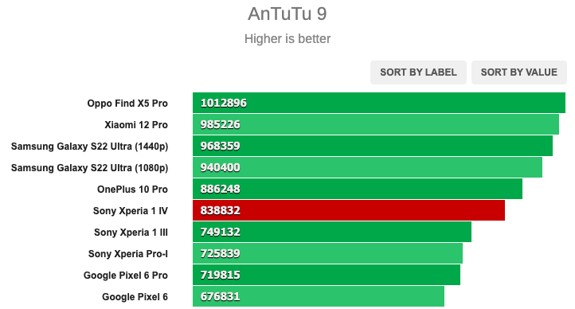Select the Xiaomi 12 Pro bar
Screen dimensions: 575x309
coord(376,124)
